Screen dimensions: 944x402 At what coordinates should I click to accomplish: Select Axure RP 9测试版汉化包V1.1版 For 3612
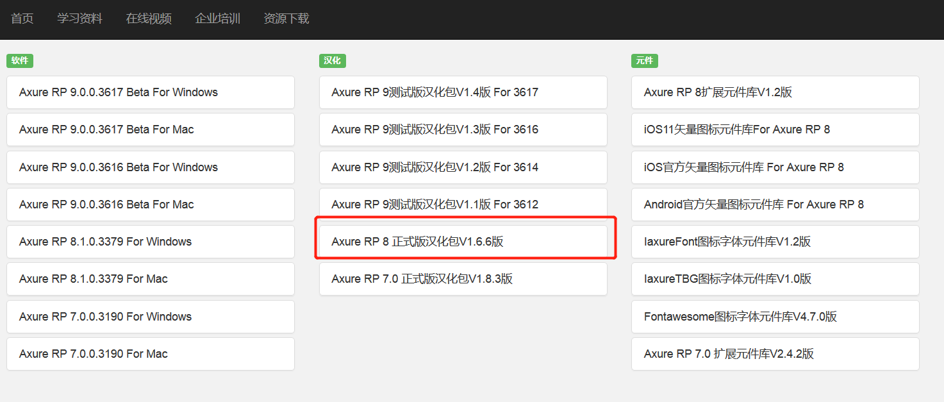click(x=463, y=205)
